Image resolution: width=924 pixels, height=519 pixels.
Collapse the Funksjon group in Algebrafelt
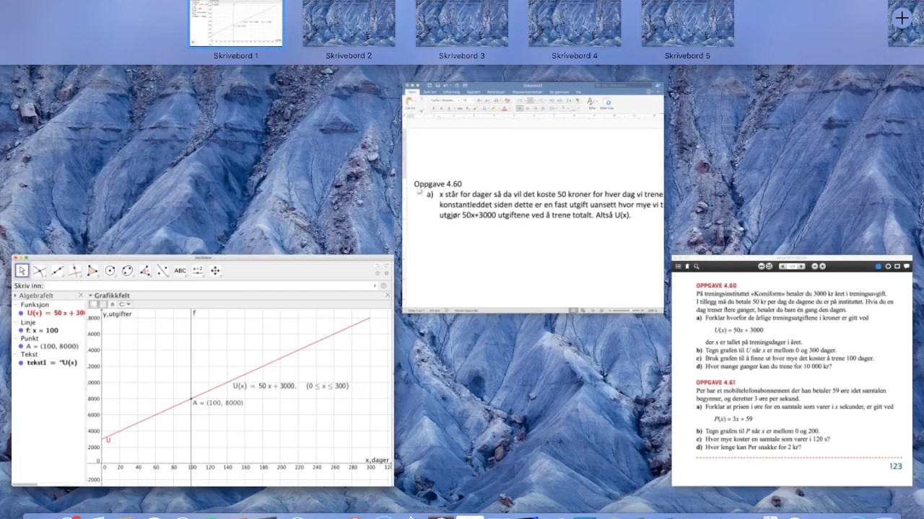[15, 305]
